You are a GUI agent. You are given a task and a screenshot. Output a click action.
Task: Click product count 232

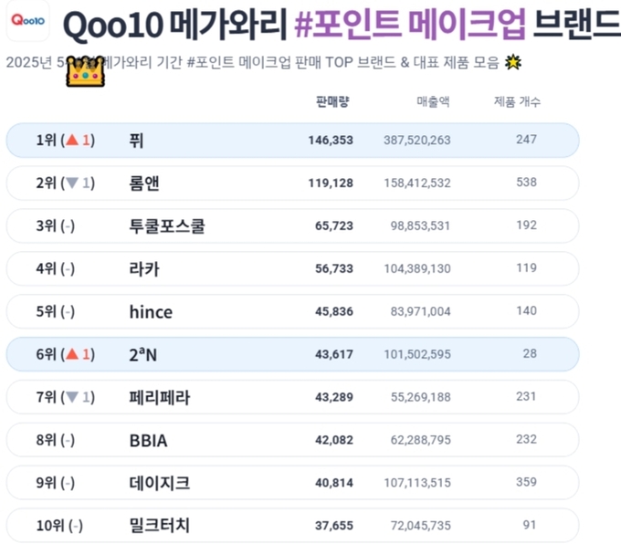526,439
